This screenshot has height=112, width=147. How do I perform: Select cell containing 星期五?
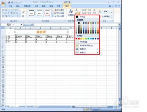pos(61,37)
